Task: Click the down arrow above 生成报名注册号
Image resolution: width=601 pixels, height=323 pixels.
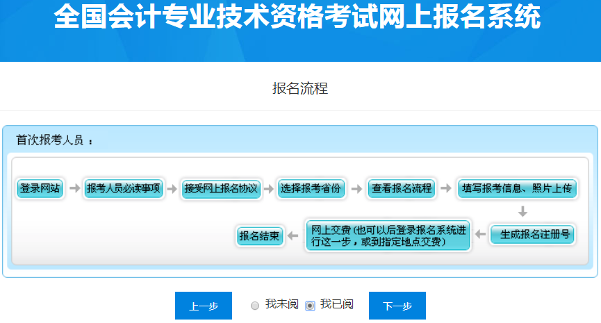Action: coord(522,211)
